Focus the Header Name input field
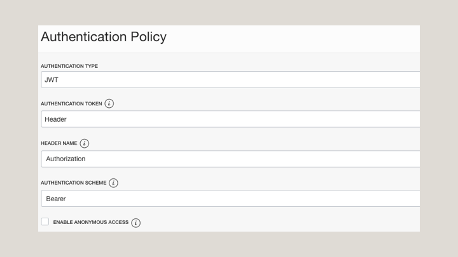Viewport: 458px width, 257px height. coord(230,159)
